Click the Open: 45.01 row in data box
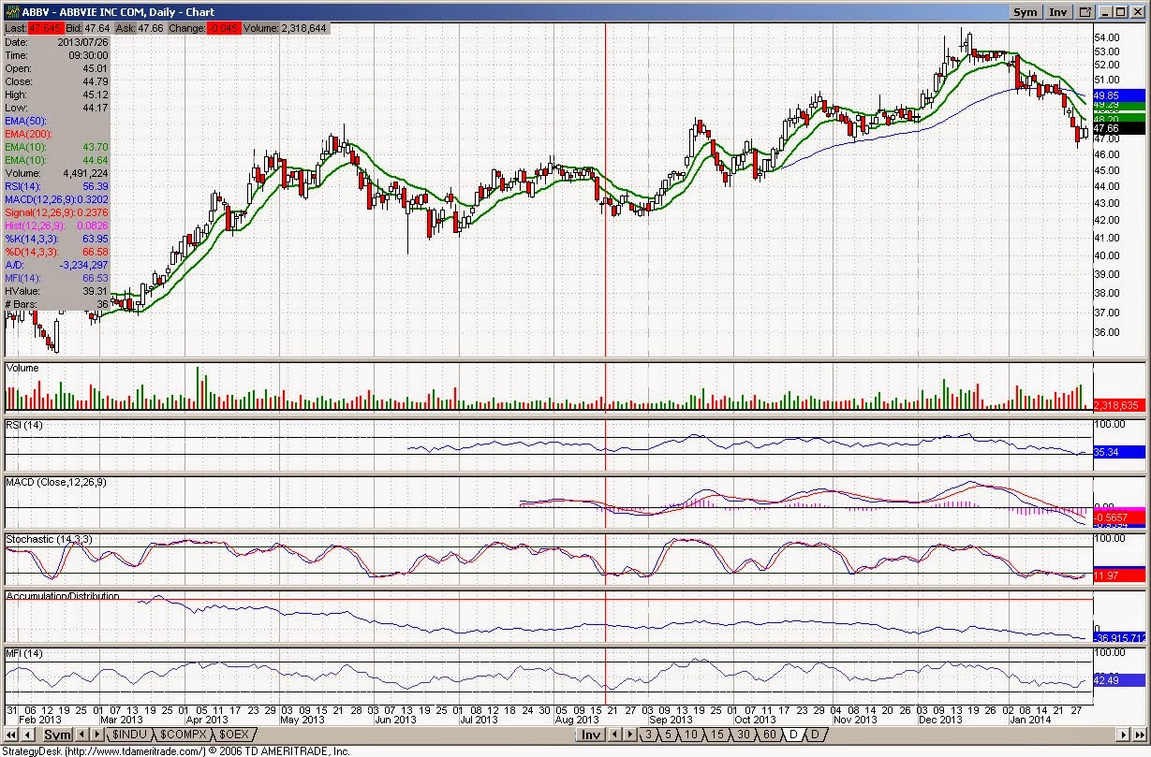1151x757 pixels. click(57, 68)
